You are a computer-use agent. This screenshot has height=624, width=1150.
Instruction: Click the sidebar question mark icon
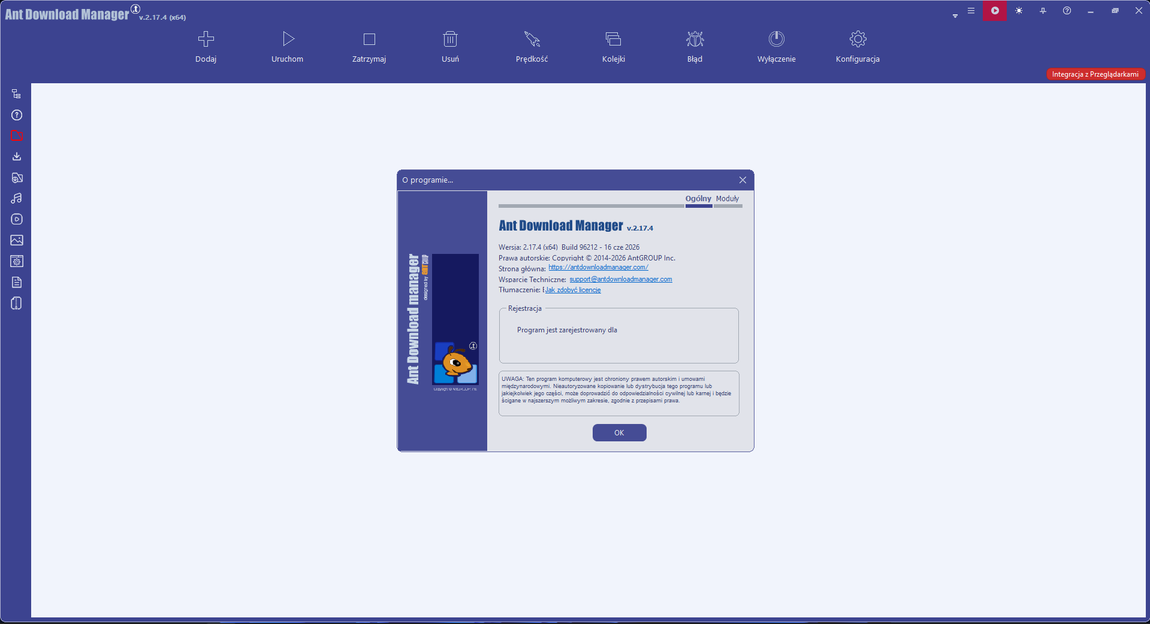pos(17,115)
